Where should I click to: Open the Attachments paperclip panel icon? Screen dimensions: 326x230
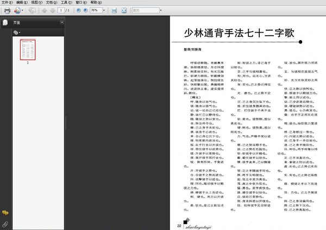tap(5, 224)
